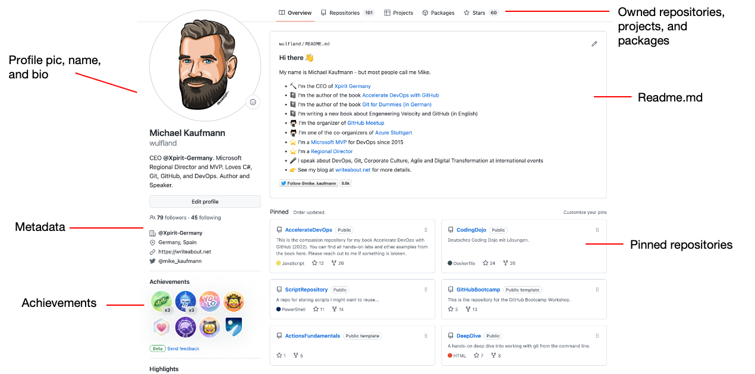Click the pink heart sponsor achievement badge
755x374 pixels.
pyautogui.click(x=161, y=327)
